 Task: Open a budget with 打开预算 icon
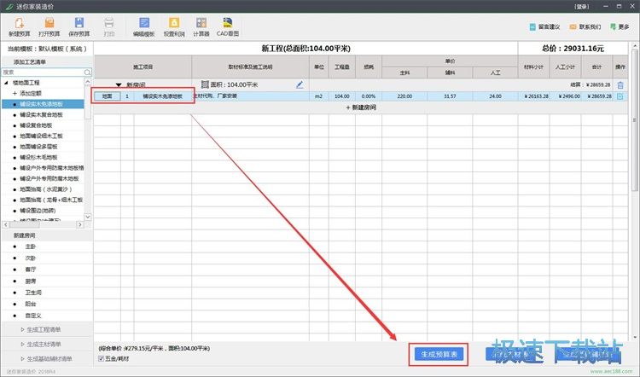pos(49,26)
